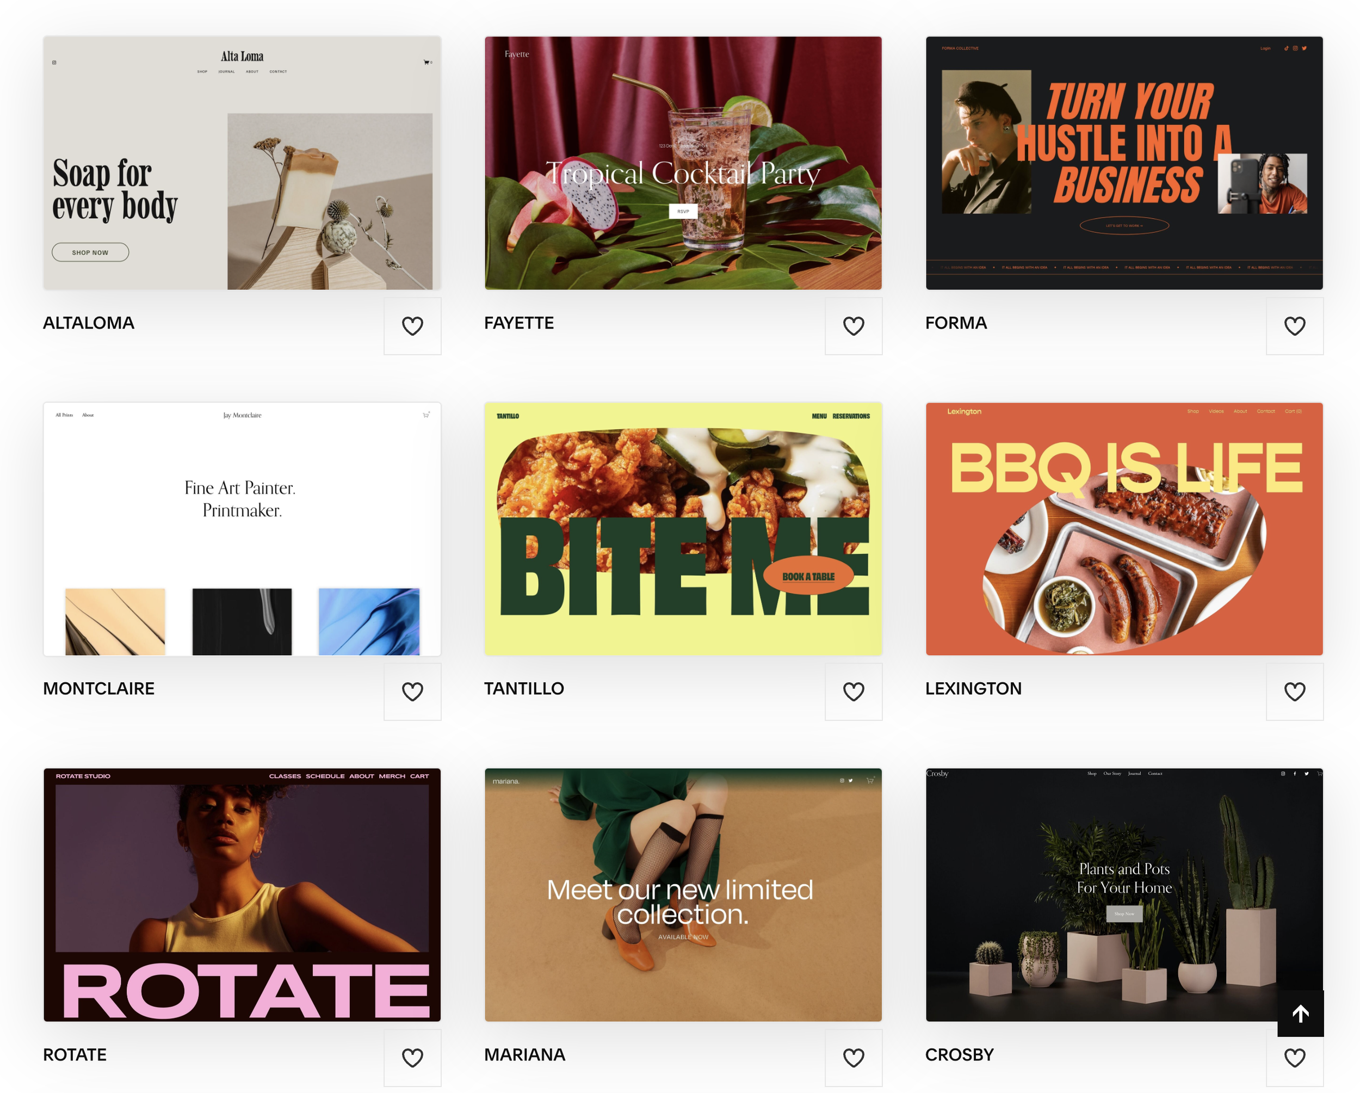1360x1093 pixels.
Task: Click the MONTCLAIRE template name
Action: [x=98, y=689]
